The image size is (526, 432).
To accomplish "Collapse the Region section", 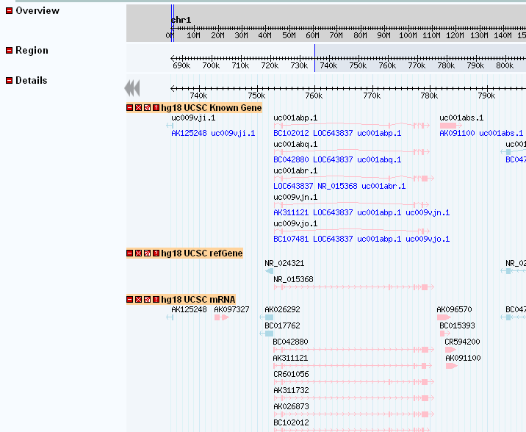I will coord(9,51).
